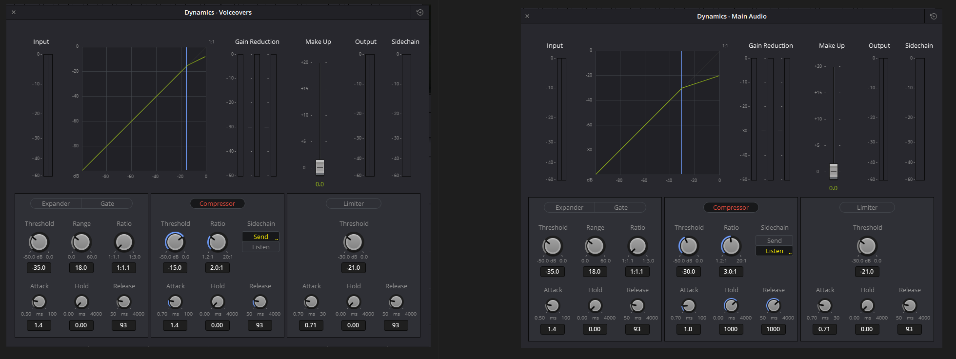Image resolution: width=956 pixels, height=359 pixels.
Task: Edit Main Audio compressor hold field 1000
Action: pyautogui.click(x=731, y=329)
